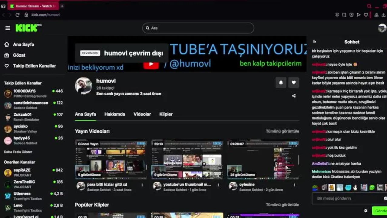Insert the green laughing face emote
Screen dimensions: 387x218
tap(372, 188)
